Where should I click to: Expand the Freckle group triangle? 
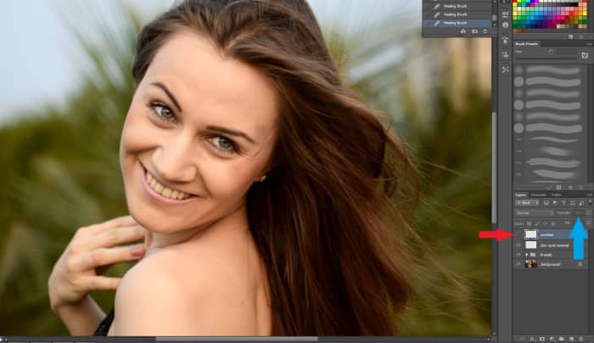click(x=527, y=255)
